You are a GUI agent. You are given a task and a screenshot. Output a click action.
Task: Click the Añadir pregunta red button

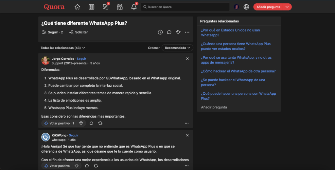click(268, 7)
